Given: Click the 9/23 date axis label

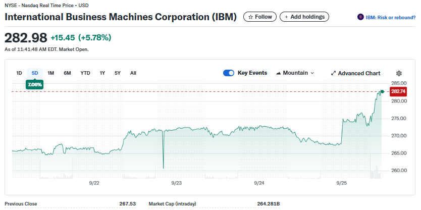Looking at the screenshot, I should (176, 183).
